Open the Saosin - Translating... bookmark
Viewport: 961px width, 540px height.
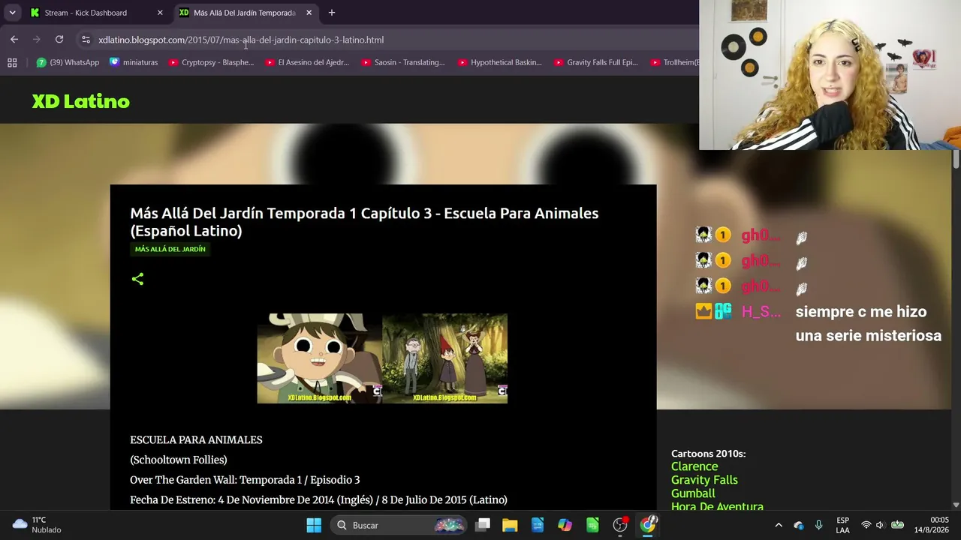tap(403, 62)
